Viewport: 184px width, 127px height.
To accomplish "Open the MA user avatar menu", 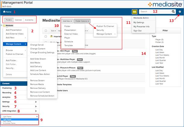I will [135, 12].
